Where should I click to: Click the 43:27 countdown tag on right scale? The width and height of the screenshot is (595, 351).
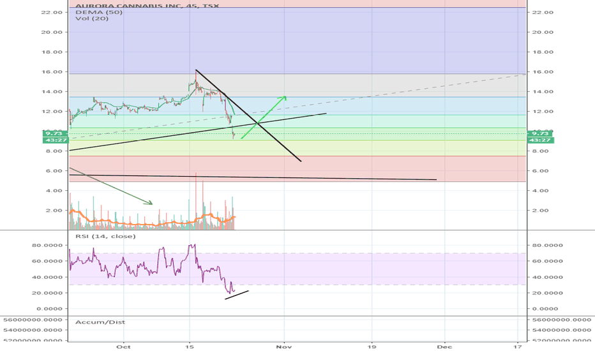click(540, 140)
